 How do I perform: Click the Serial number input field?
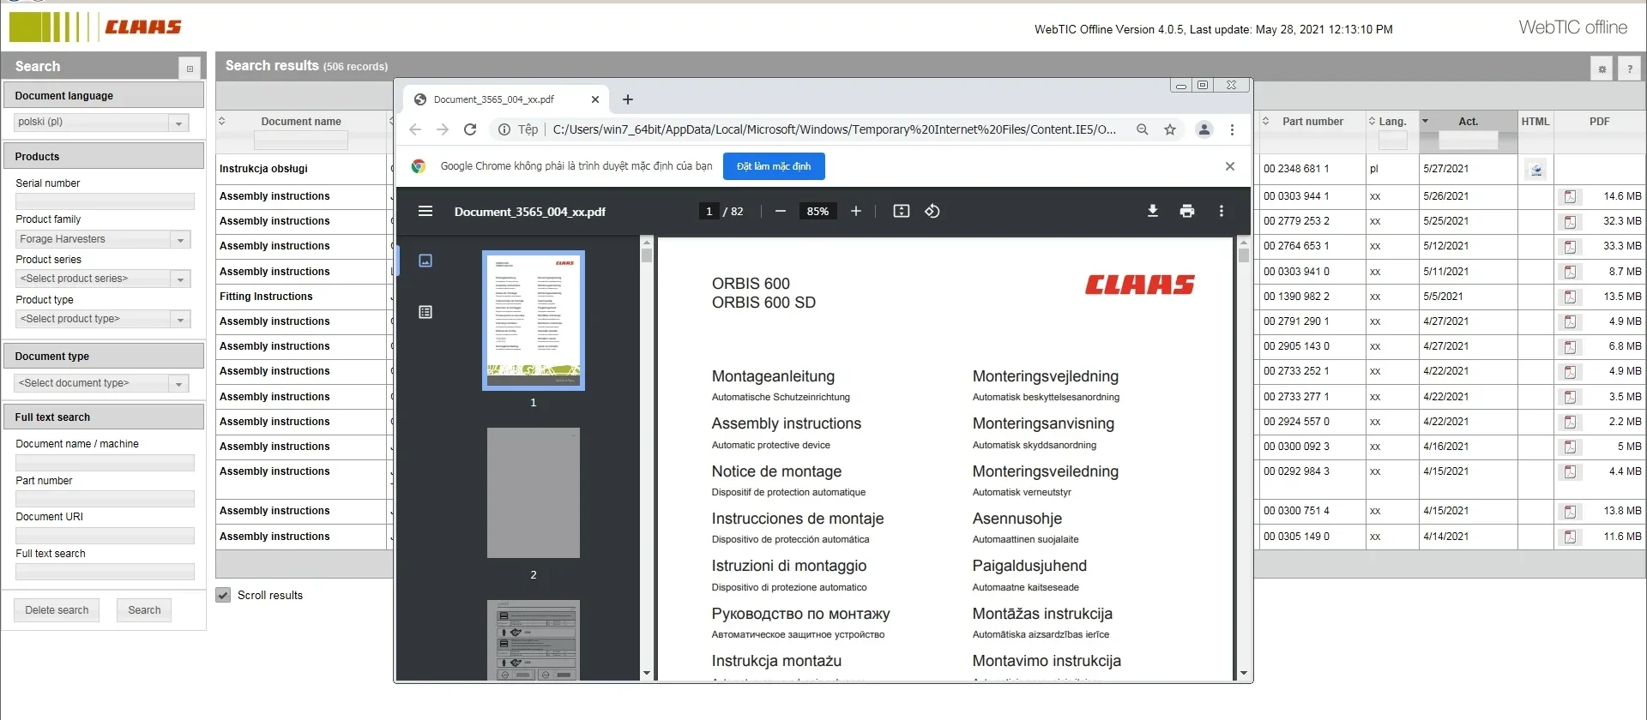105,201
